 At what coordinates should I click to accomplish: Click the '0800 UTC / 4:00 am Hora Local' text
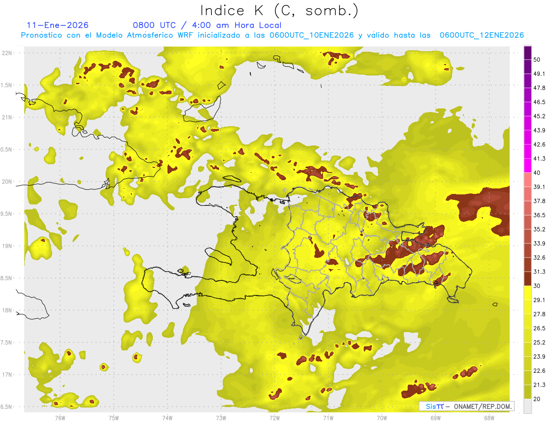(207, 25)
